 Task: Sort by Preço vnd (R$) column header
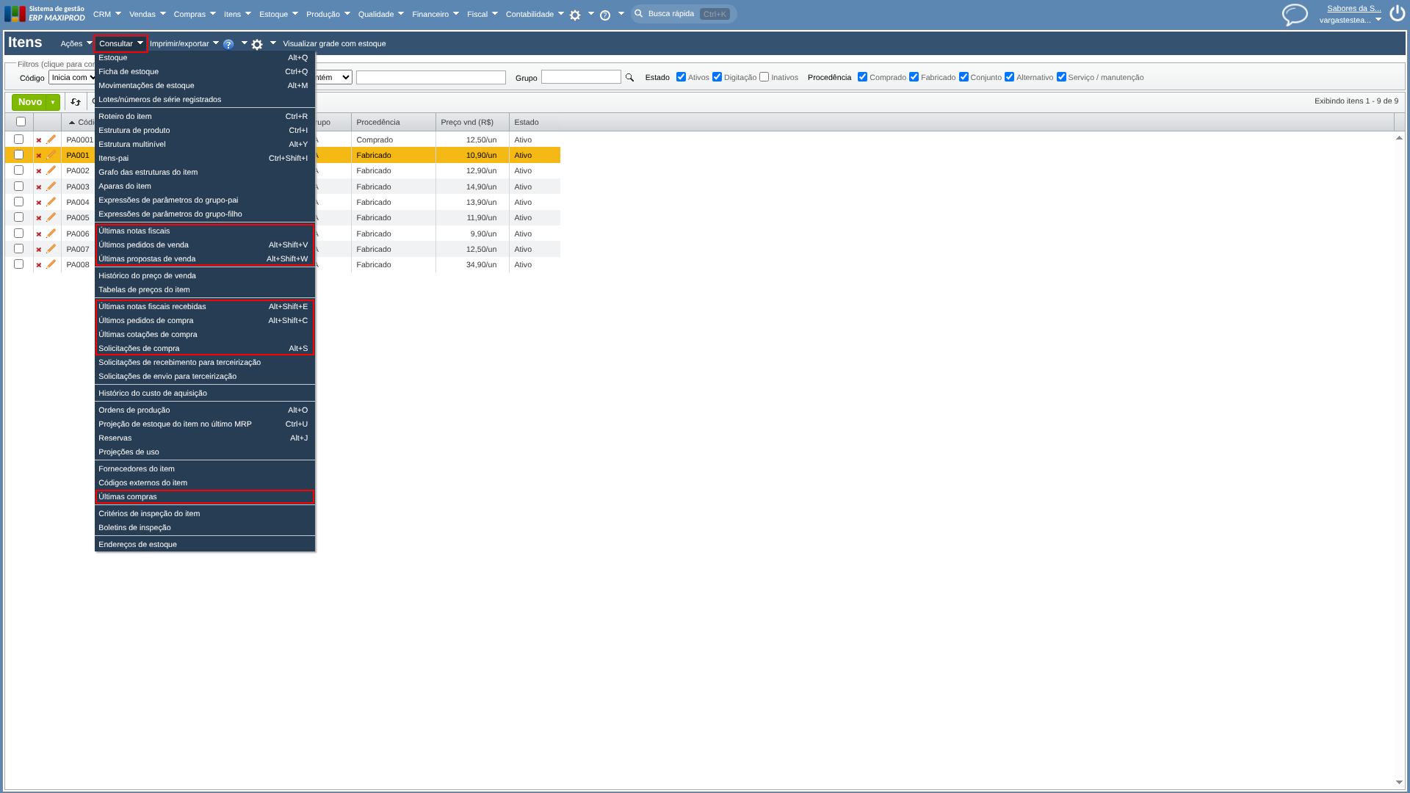pos(467,122)
